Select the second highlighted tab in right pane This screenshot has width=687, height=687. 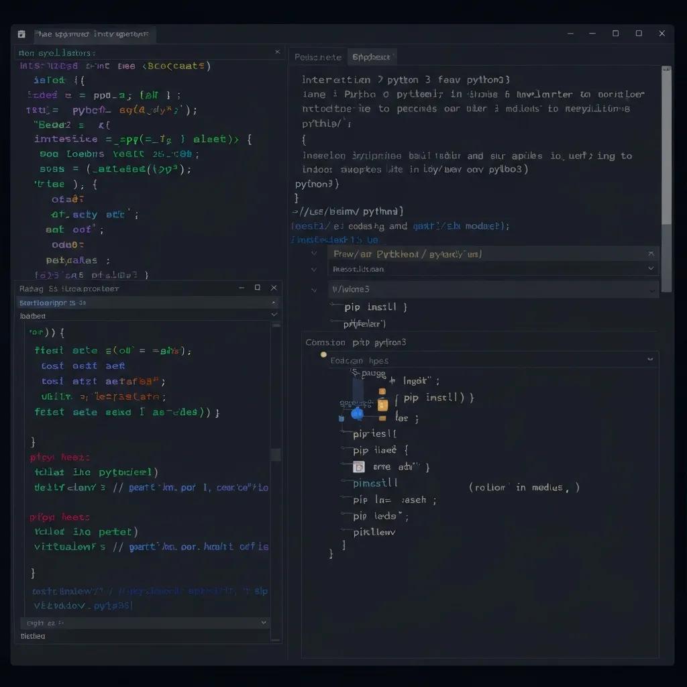(x=372, y=57)
